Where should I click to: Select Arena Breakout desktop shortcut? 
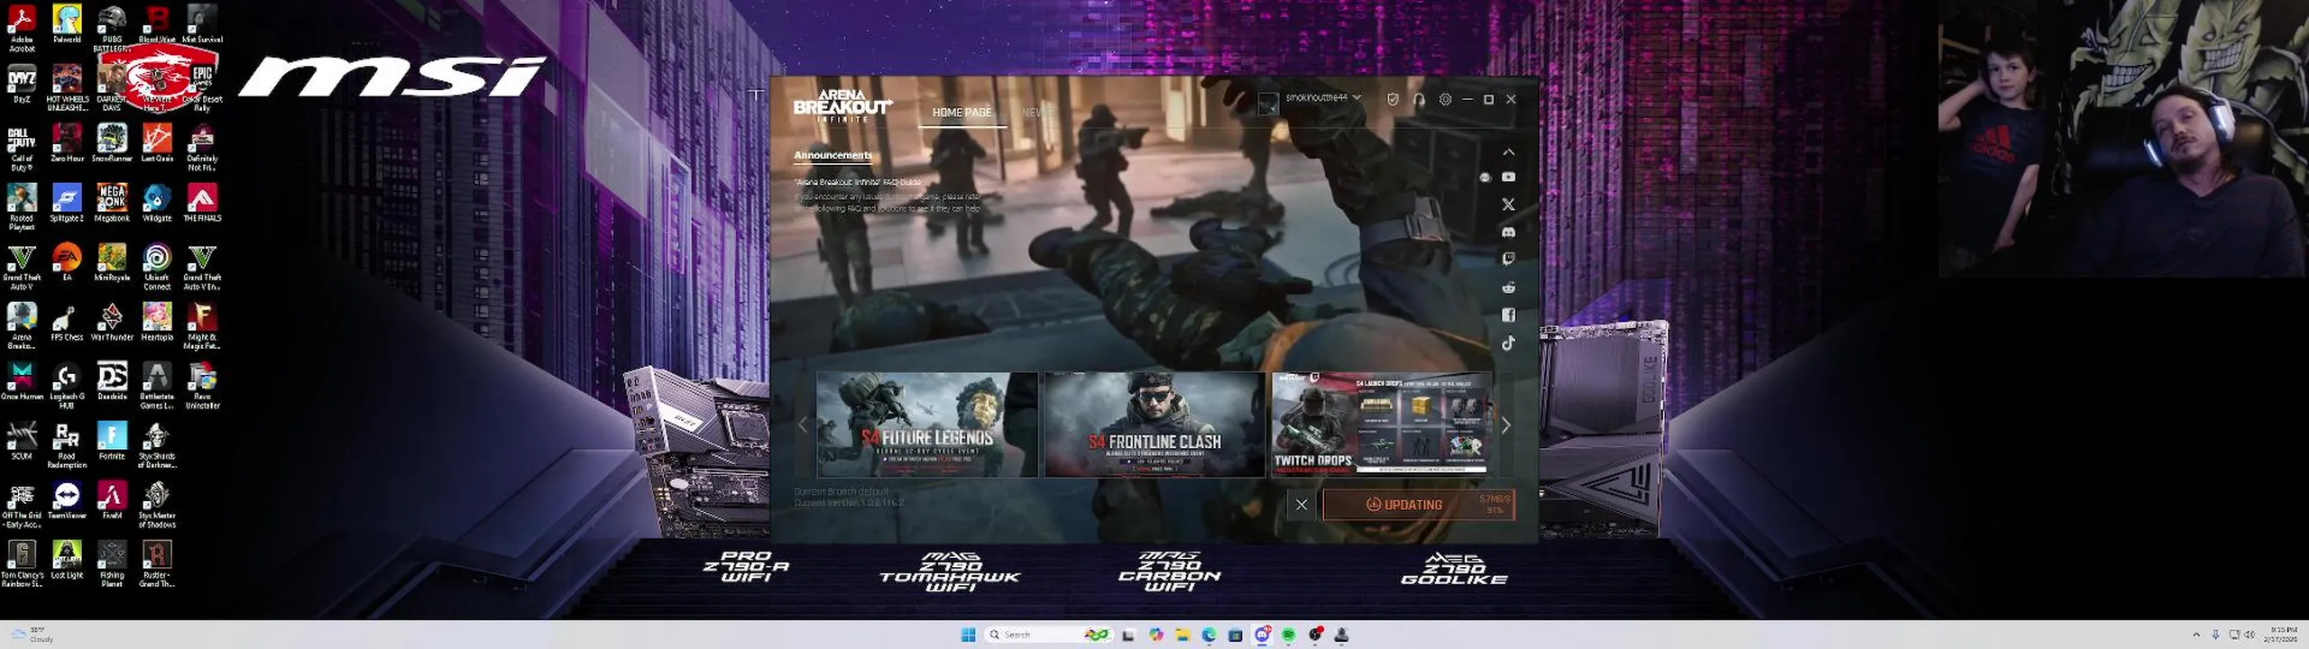point(22,326)
